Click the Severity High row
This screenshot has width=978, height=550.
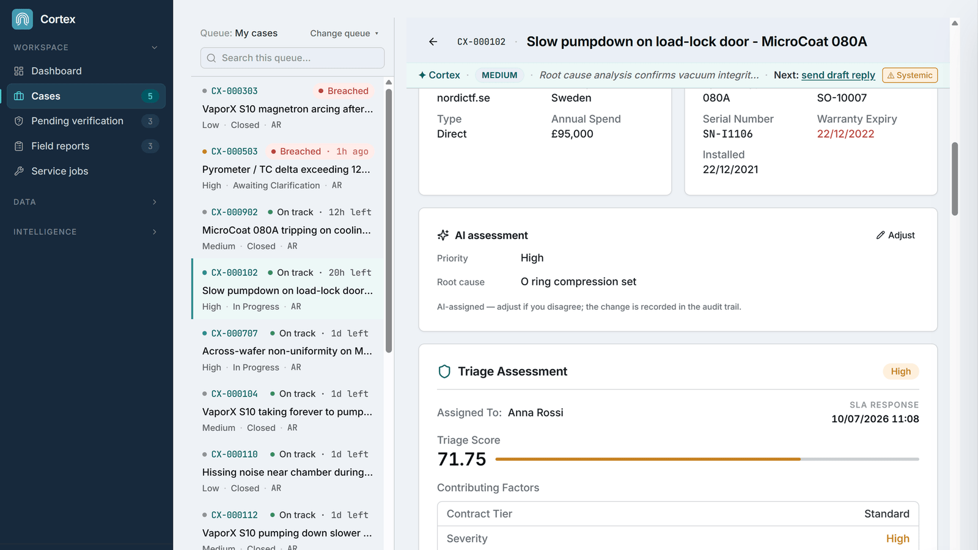(x=678, y=538)
